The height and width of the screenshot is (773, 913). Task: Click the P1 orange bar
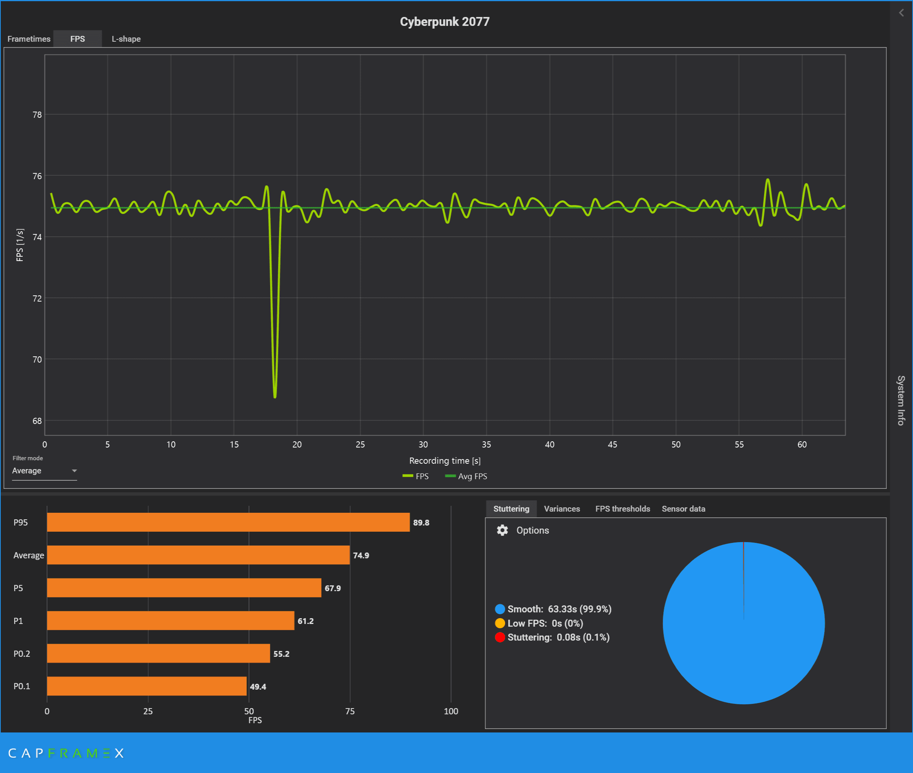170,620
